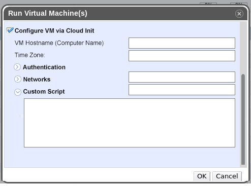Close the Run Virtual Machine(s) dialog

239,14
